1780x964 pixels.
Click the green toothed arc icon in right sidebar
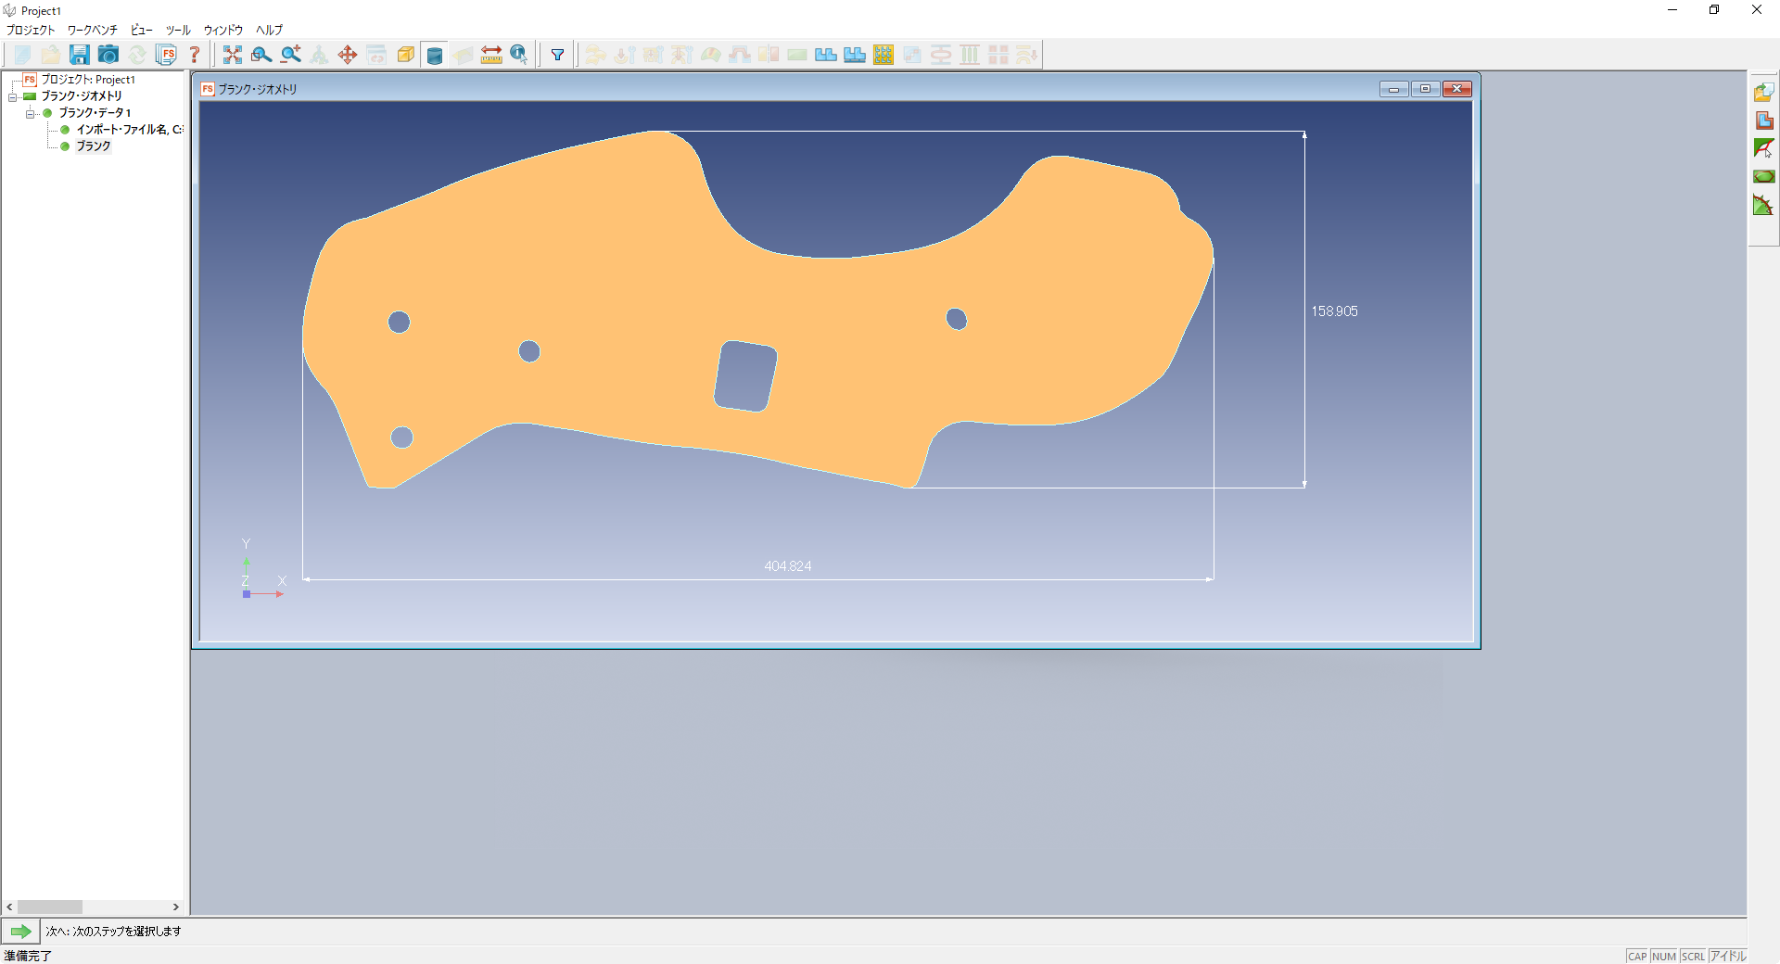[x=1763, y=205]
